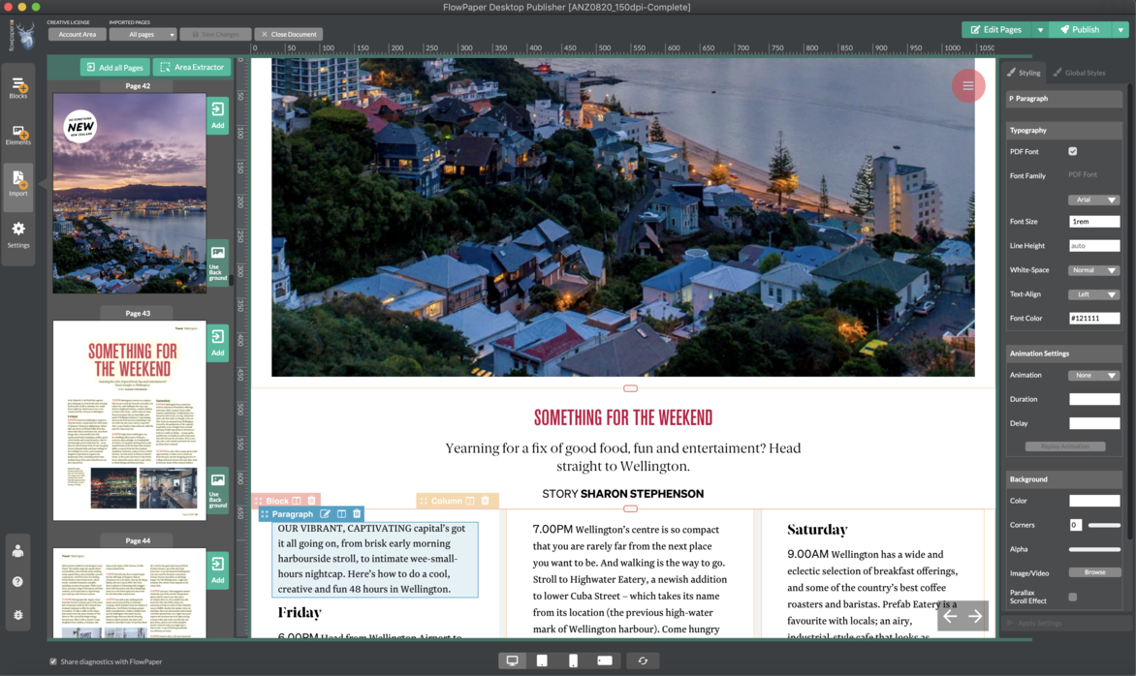
Task: Click the refresh icon in bottom bar
Action: (x=642, y=661)
